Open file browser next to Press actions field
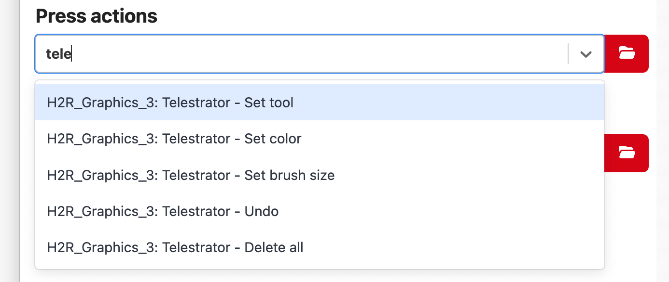 [x=627, y=53]
